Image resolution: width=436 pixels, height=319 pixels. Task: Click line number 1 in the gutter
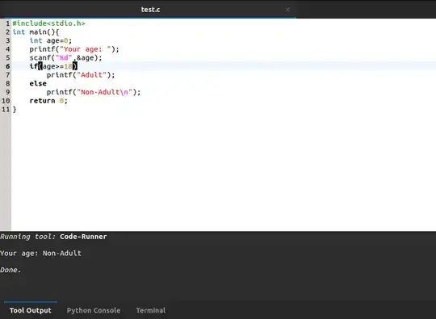click(8, 23)
